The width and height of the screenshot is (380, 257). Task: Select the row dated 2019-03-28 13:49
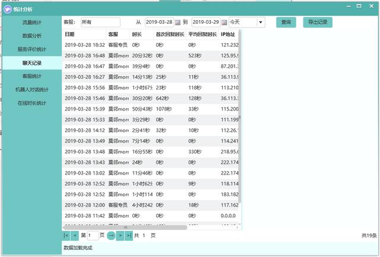[x=150, y=141]
